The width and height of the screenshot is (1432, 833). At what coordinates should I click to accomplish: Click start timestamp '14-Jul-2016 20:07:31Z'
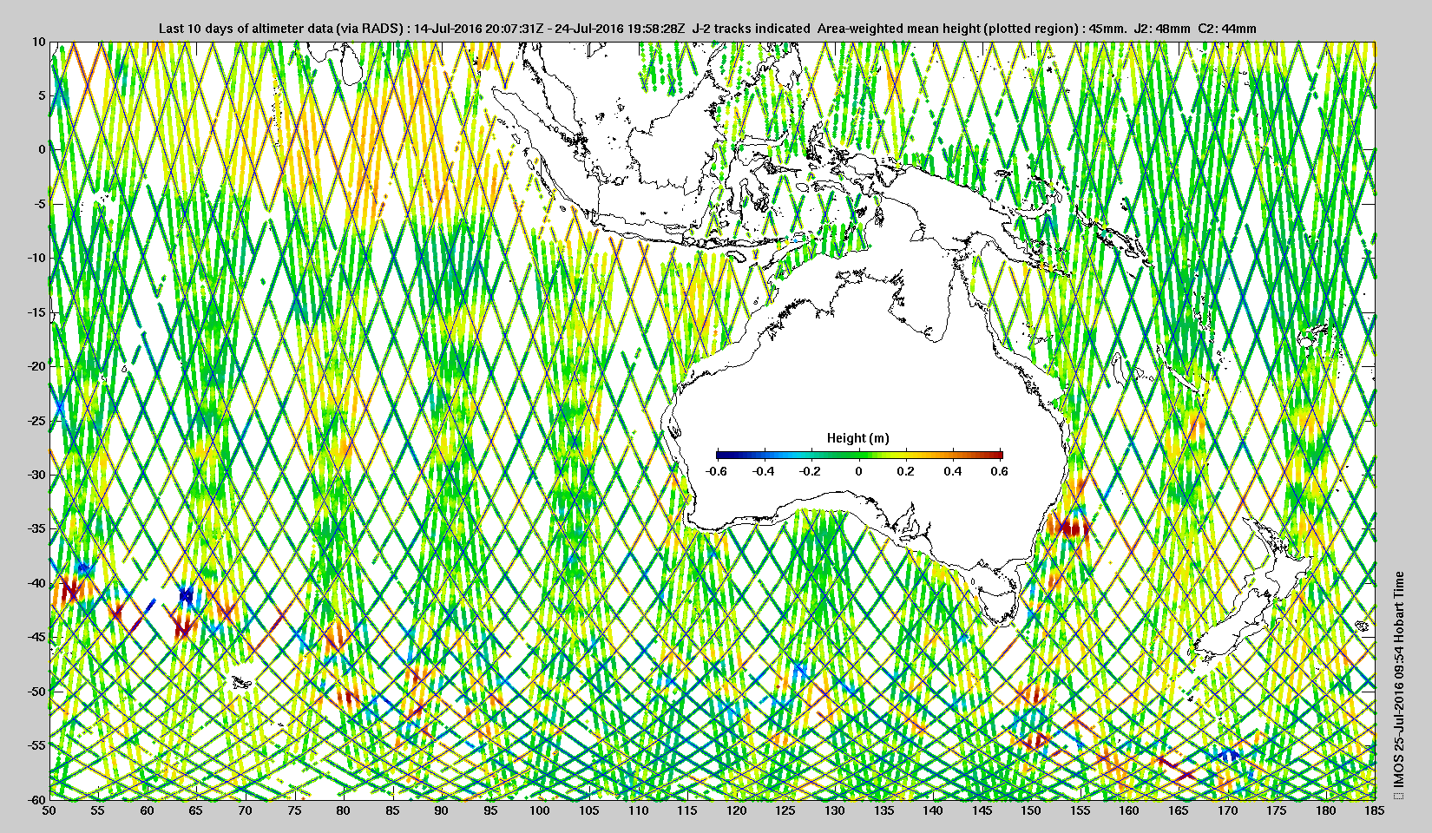479,29
